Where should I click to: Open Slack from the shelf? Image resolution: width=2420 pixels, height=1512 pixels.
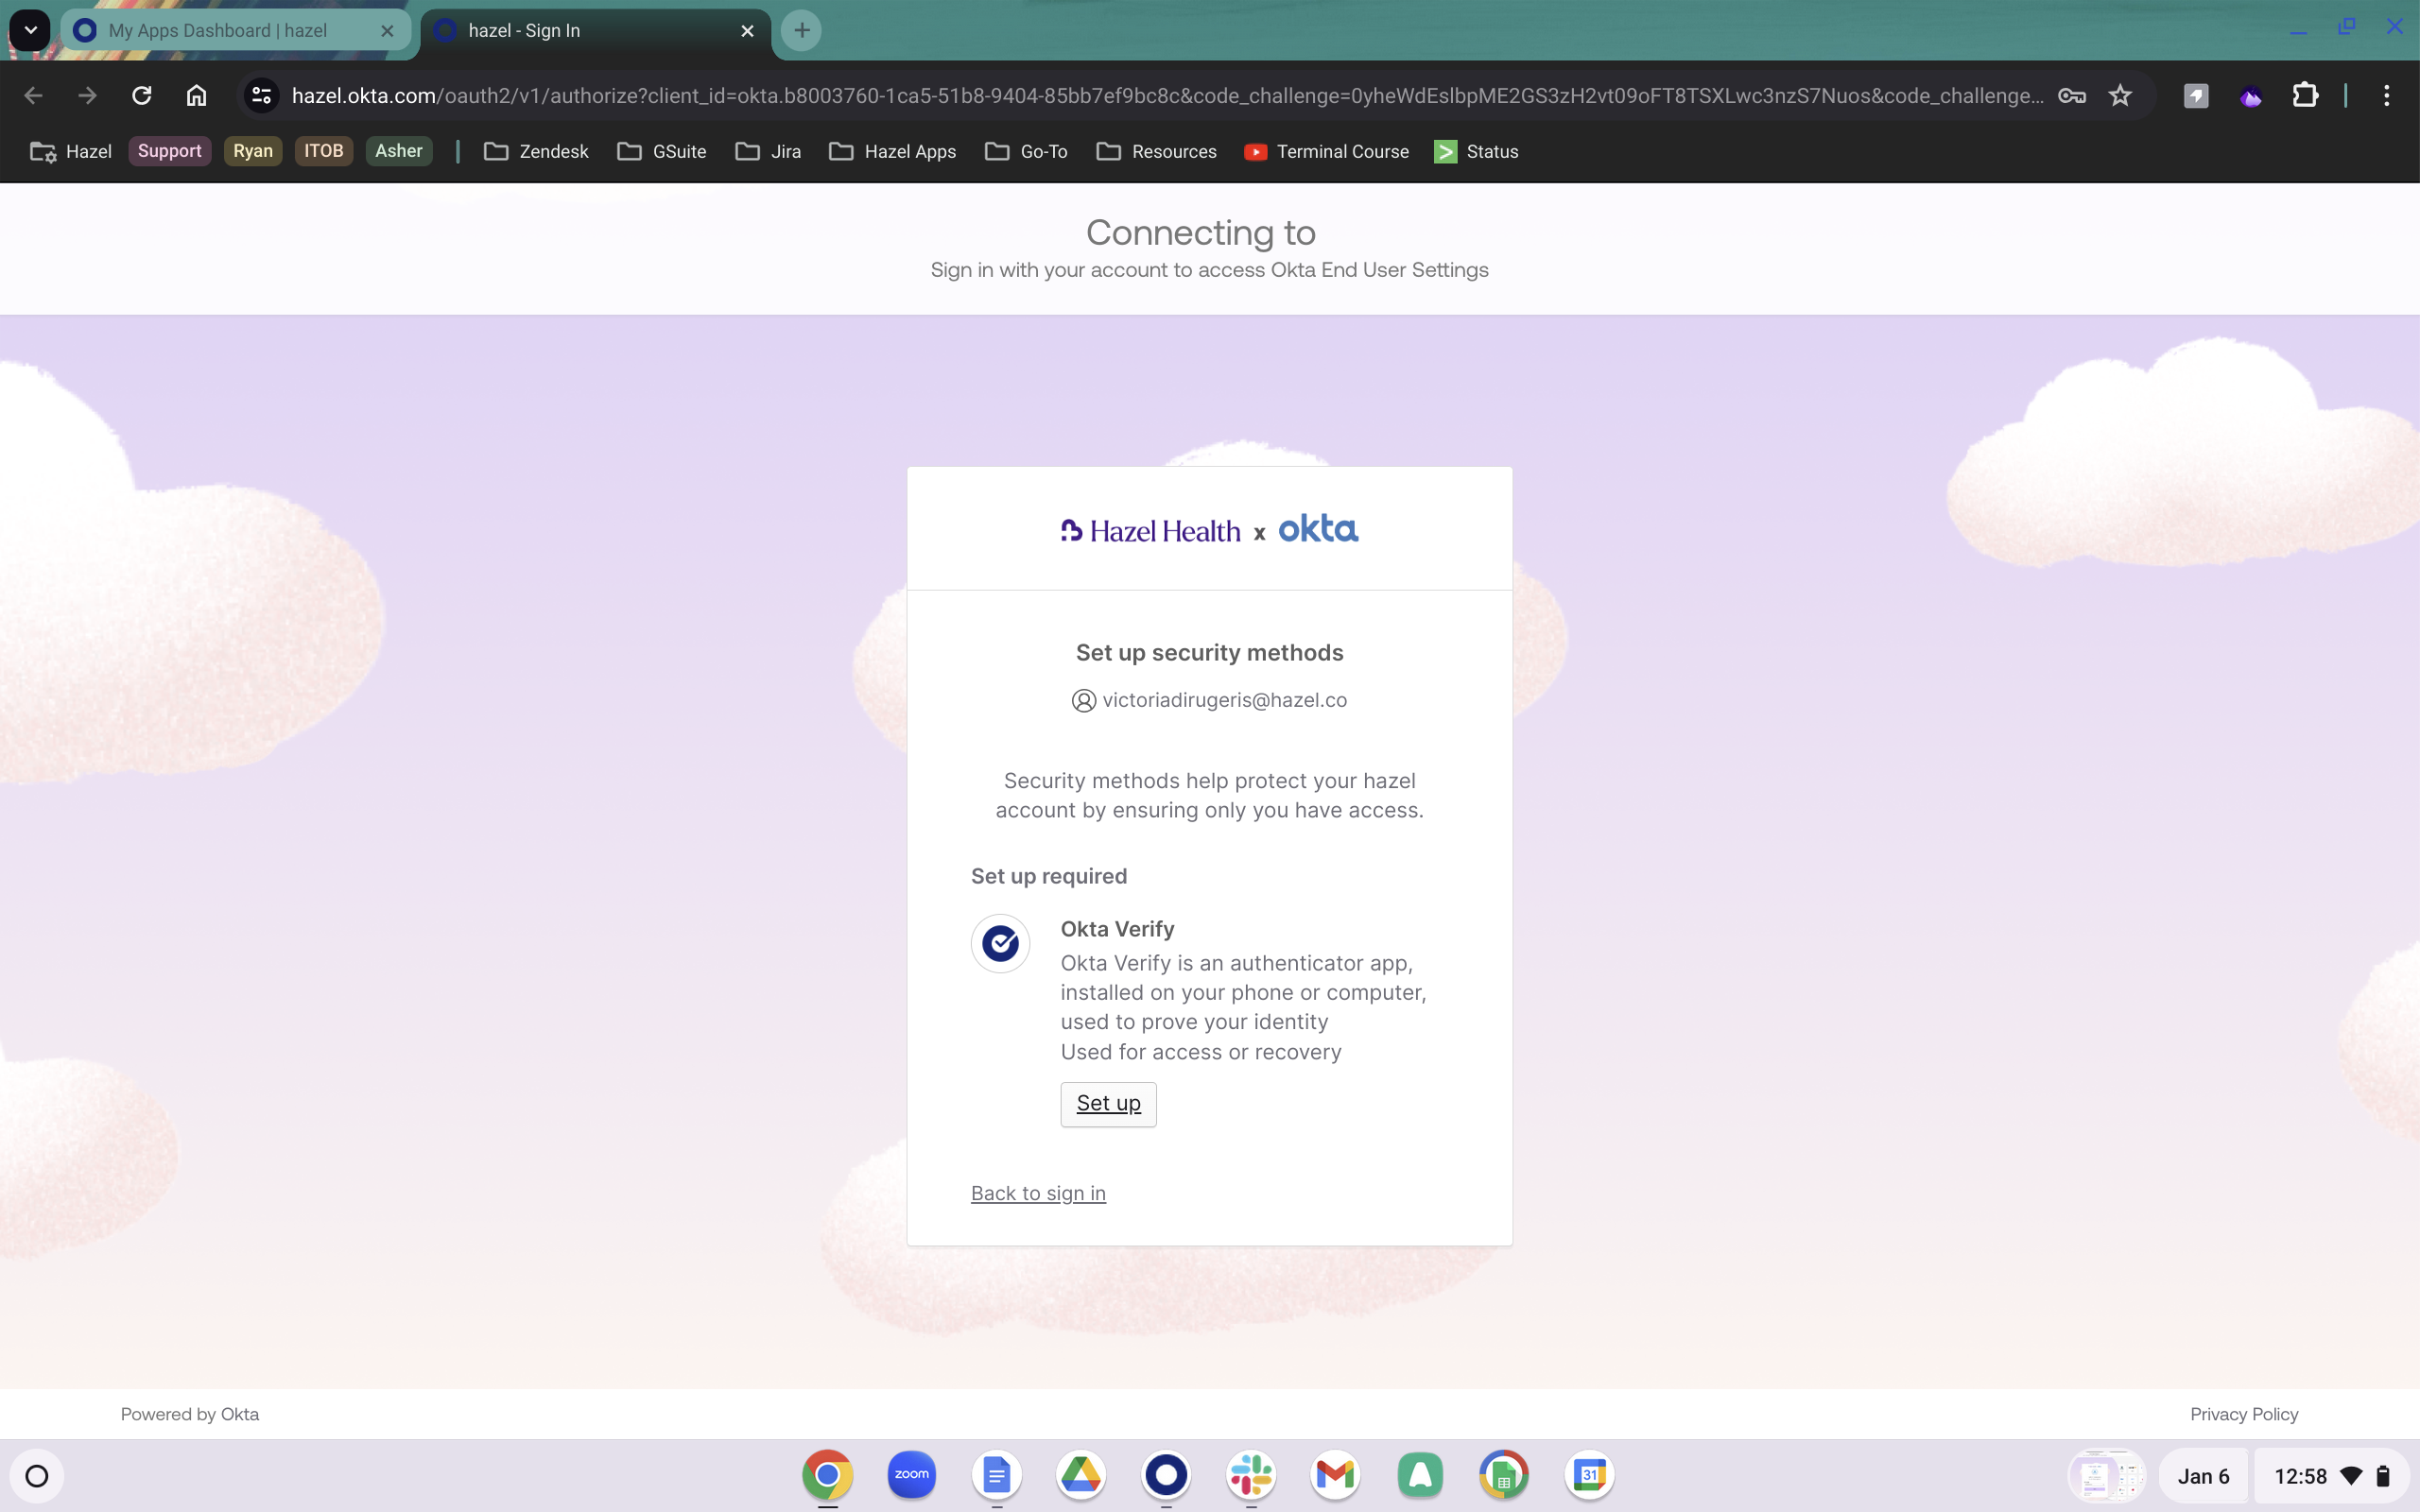click(x=1251, y=1475)
